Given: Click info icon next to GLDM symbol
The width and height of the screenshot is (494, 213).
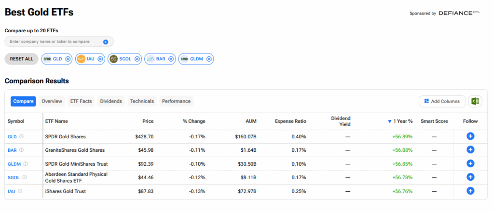Looking at the screenshot, I should 26,163.
